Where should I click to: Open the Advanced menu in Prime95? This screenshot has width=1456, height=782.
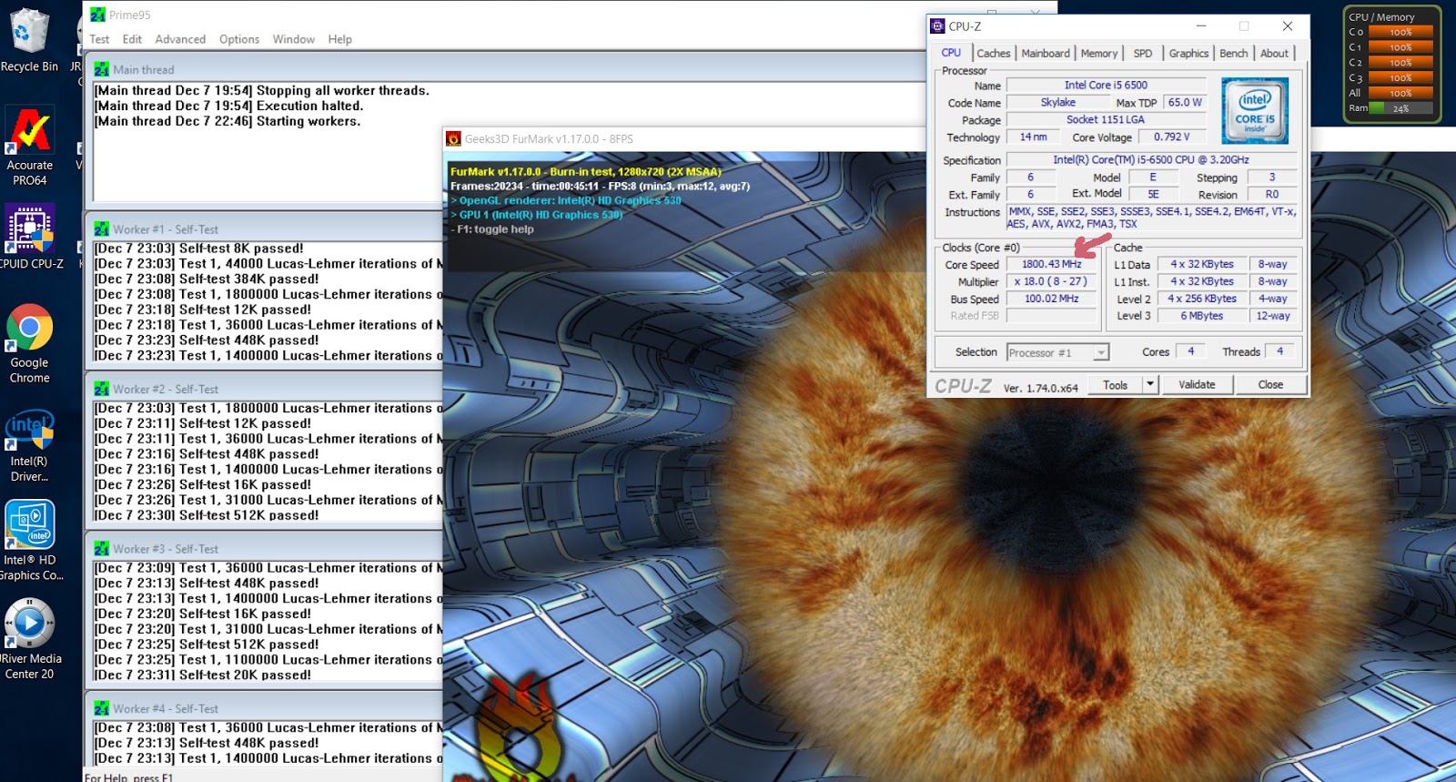click(180, 39)
